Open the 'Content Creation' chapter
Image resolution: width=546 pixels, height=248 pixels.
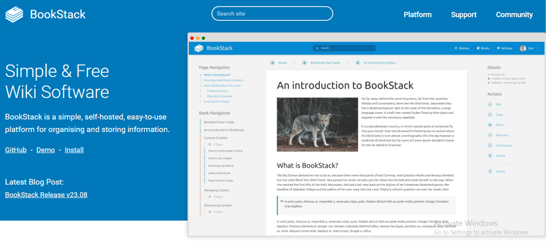point(215,138)
